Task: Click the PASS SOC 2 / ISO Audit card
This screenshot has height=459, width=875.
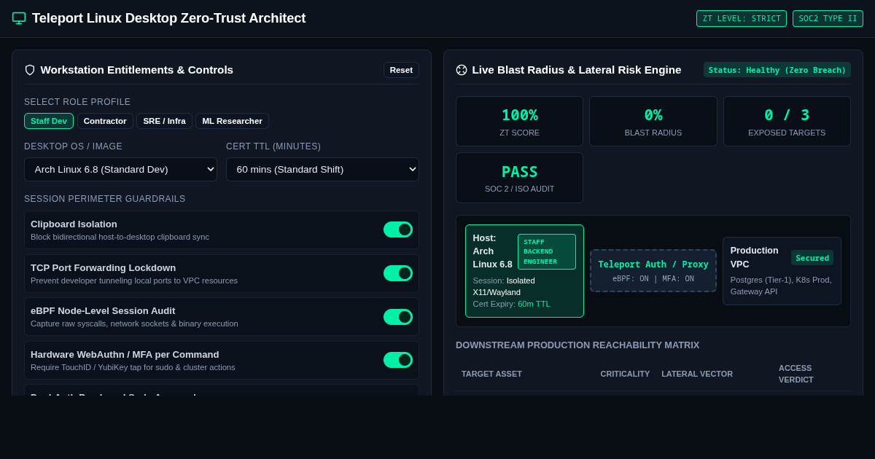Action: coord(519,178)
